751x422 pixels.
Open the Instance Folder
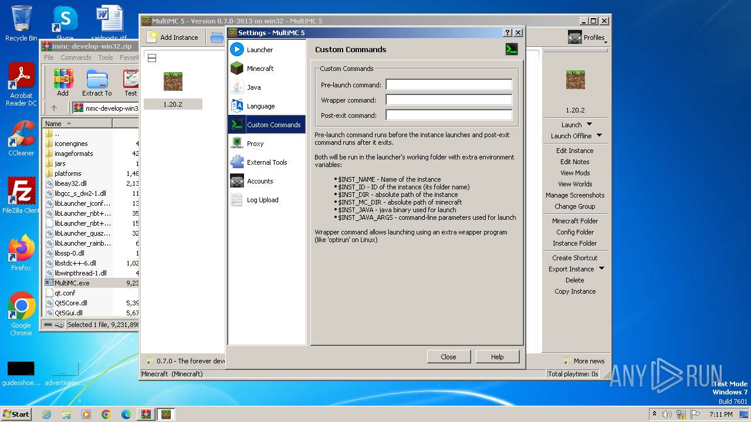point(575,243)
